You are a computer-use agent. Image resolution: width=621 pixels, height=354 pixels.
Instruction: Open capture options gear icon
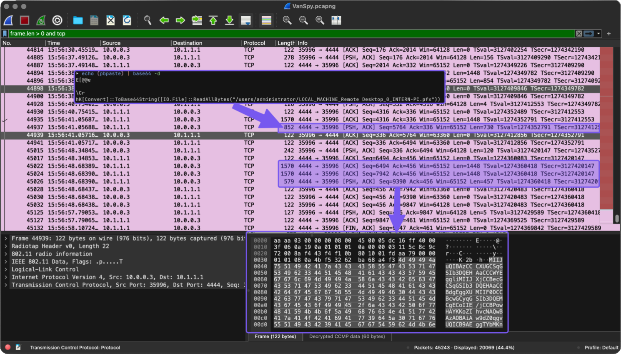[x=57, y=20]
